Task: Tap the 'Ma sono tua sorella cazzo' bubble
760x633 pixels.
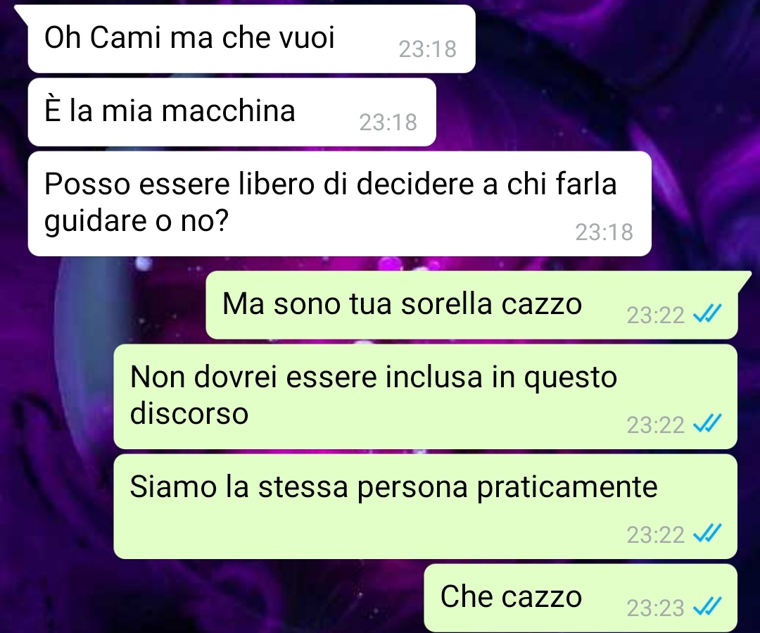Action: pos(471,305)
